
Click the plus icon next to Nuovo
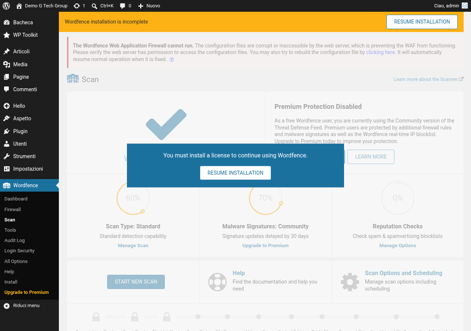tap(140, 6)
